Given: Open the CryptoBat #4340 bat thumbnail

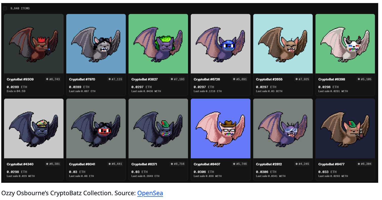Looking at the screenshot, I should [x=34, y=128].
